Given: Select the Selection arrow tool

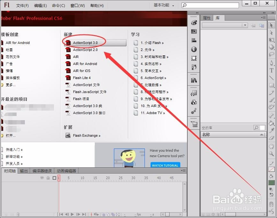Looking at the screenshot, I should coord(271,25).
